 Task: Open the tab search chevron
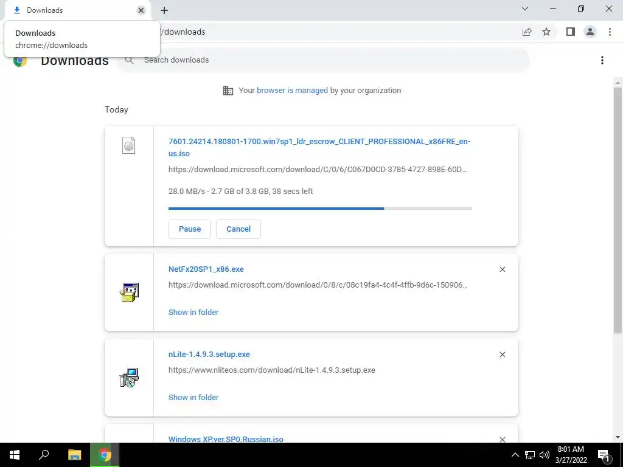[x=525, y=9]
